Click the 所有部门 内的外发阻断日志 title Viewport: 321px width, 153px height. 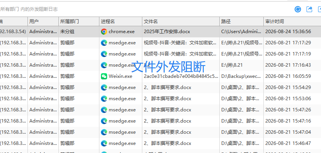tap(29, 9)
